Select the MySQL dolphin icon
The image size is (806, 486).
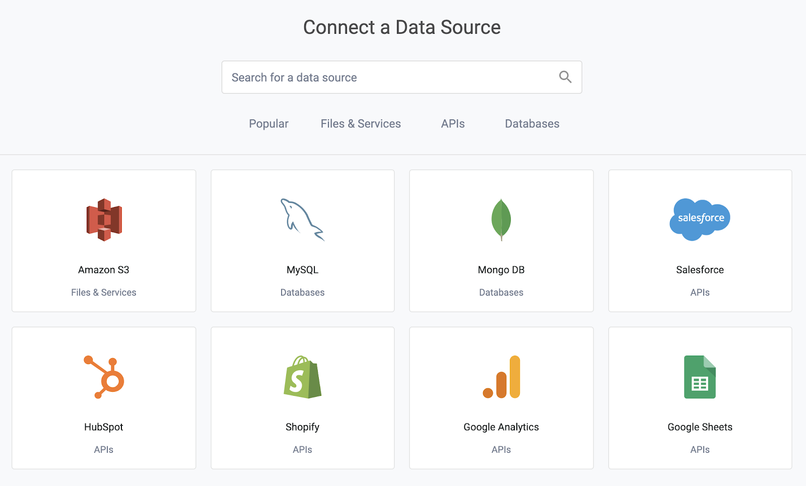coord(302,220)
